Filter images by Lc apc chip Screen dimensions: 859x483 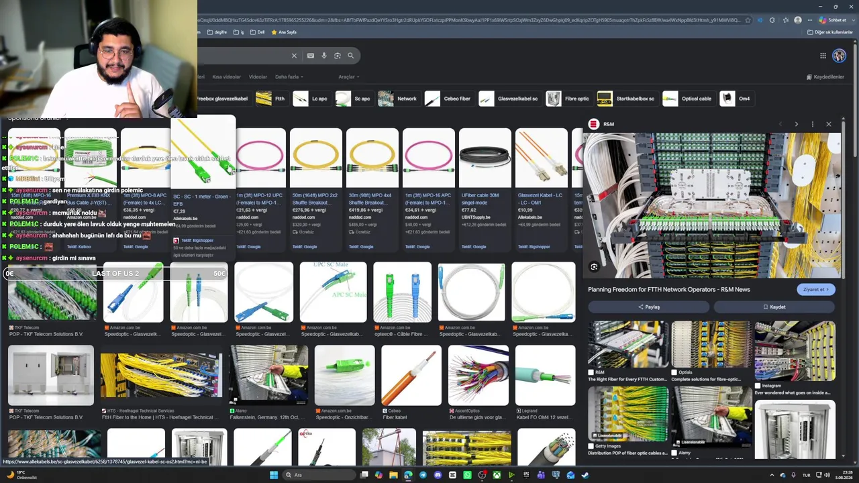click(311, 99)
